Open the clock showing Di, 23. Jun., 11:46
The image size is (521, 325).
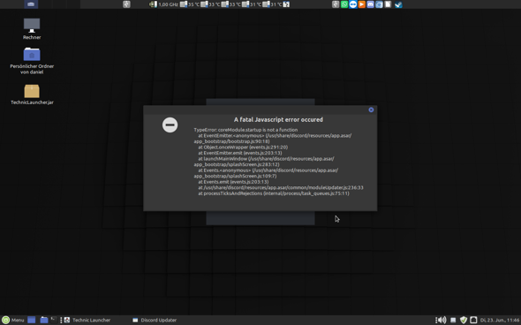pyautogui.click(x=500, y=320)
